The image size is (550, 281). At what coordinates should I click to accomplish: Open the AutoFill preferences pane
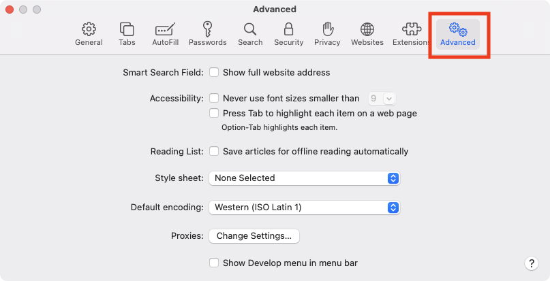tap(165, 34)
